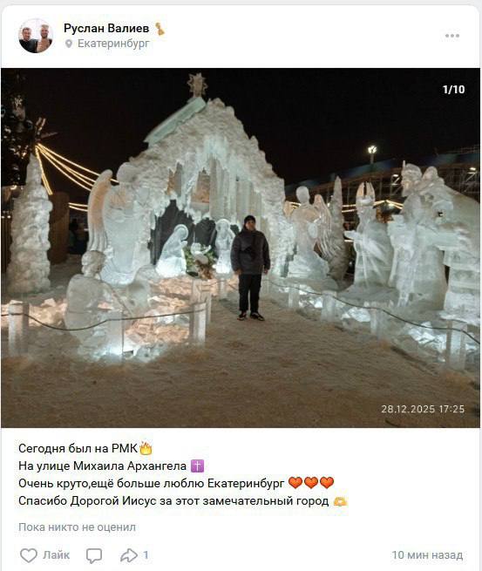Open the Руслан Валиев author name link
The width and height of the screenshot is (482, 571).
click(x=106, y=28)
